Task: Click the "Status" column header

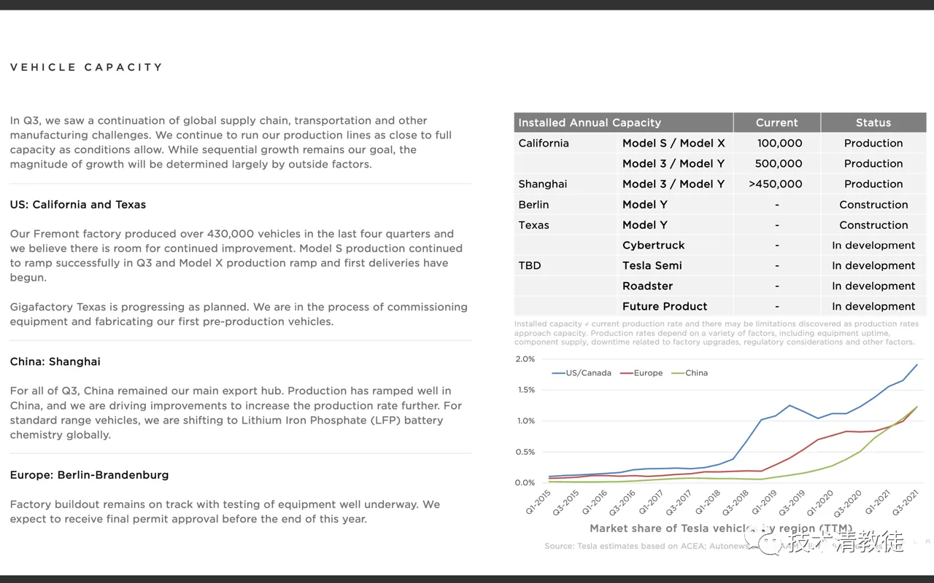Action: pos(873,122)
